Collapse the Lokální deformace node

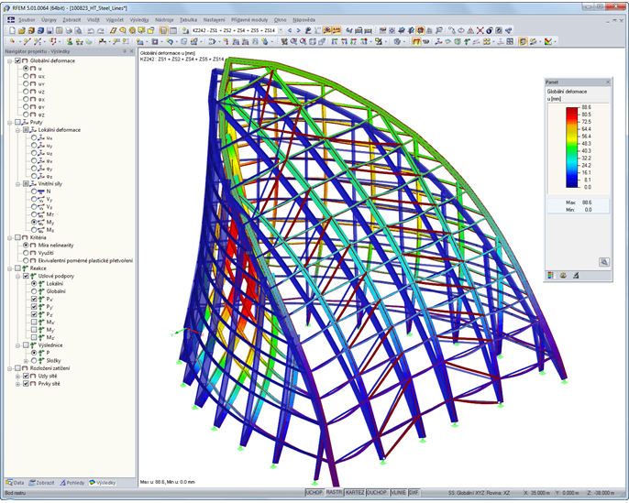pyautogui.click(x=18, y=130)
